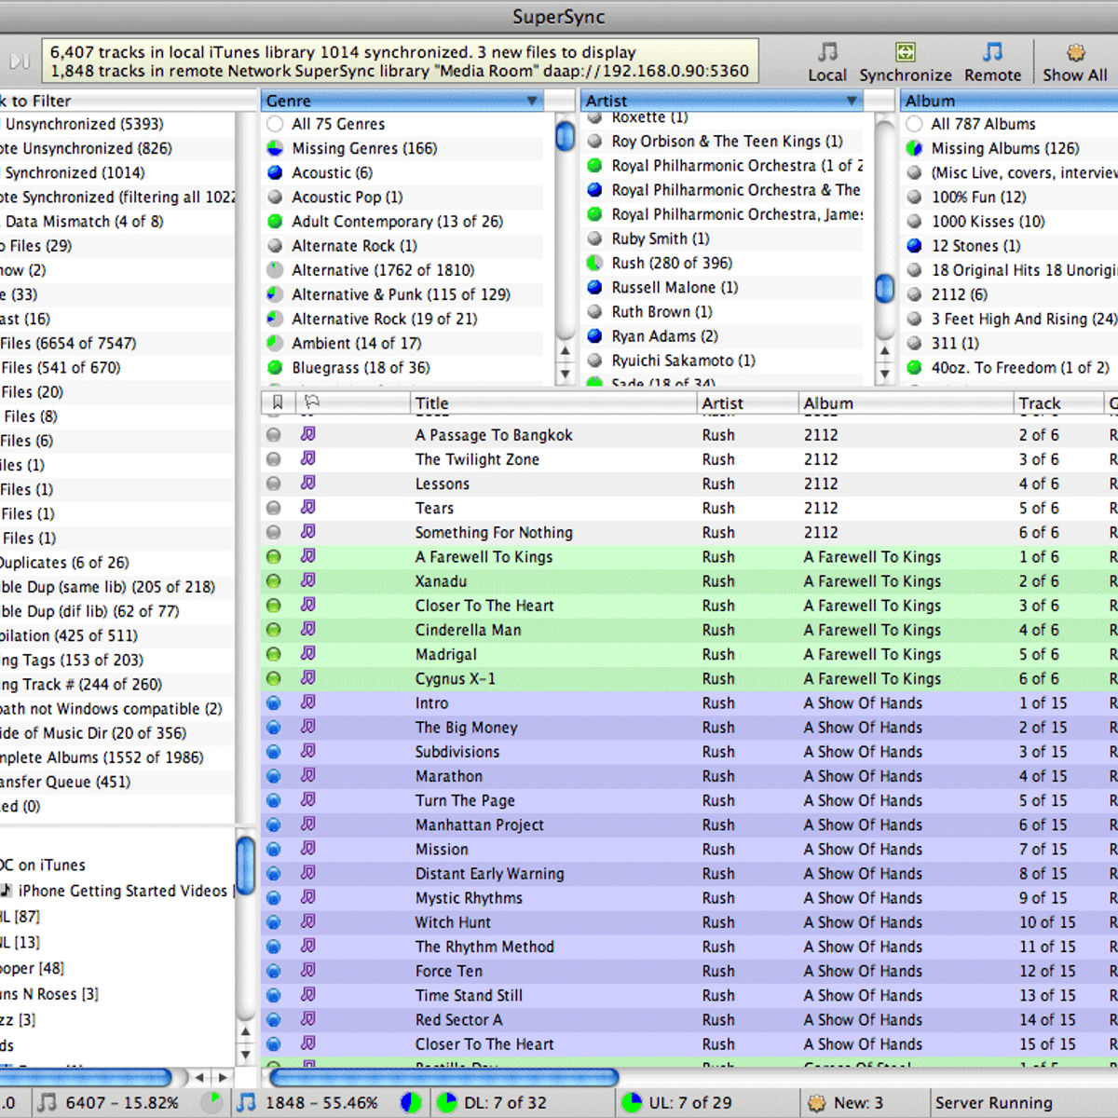This screenshot has width=1118, height=1118.
Task: Select Bluegrass (18 of 36) genre
Action: click(x=361, y=367)
